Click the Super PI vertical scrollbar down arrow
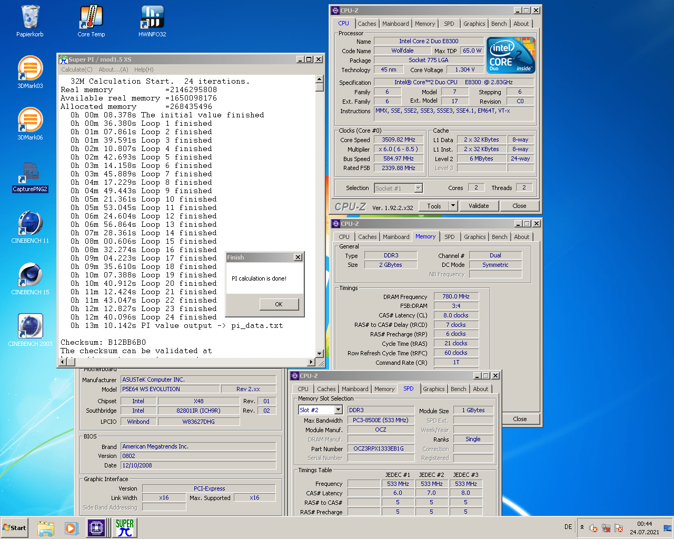 (x=320, y=353)
